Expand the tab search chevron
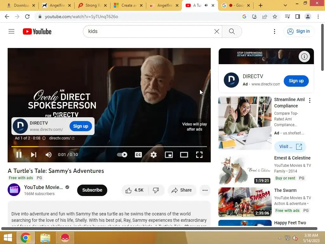Image resolution: width=325 pixels, height=244 pixels. point(285,5)
